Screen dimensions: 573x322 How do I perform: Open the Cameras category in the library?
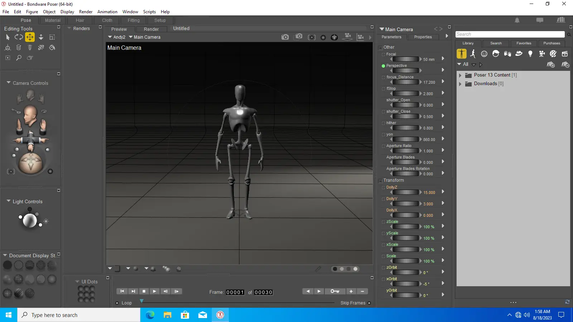tap(542, 54)
